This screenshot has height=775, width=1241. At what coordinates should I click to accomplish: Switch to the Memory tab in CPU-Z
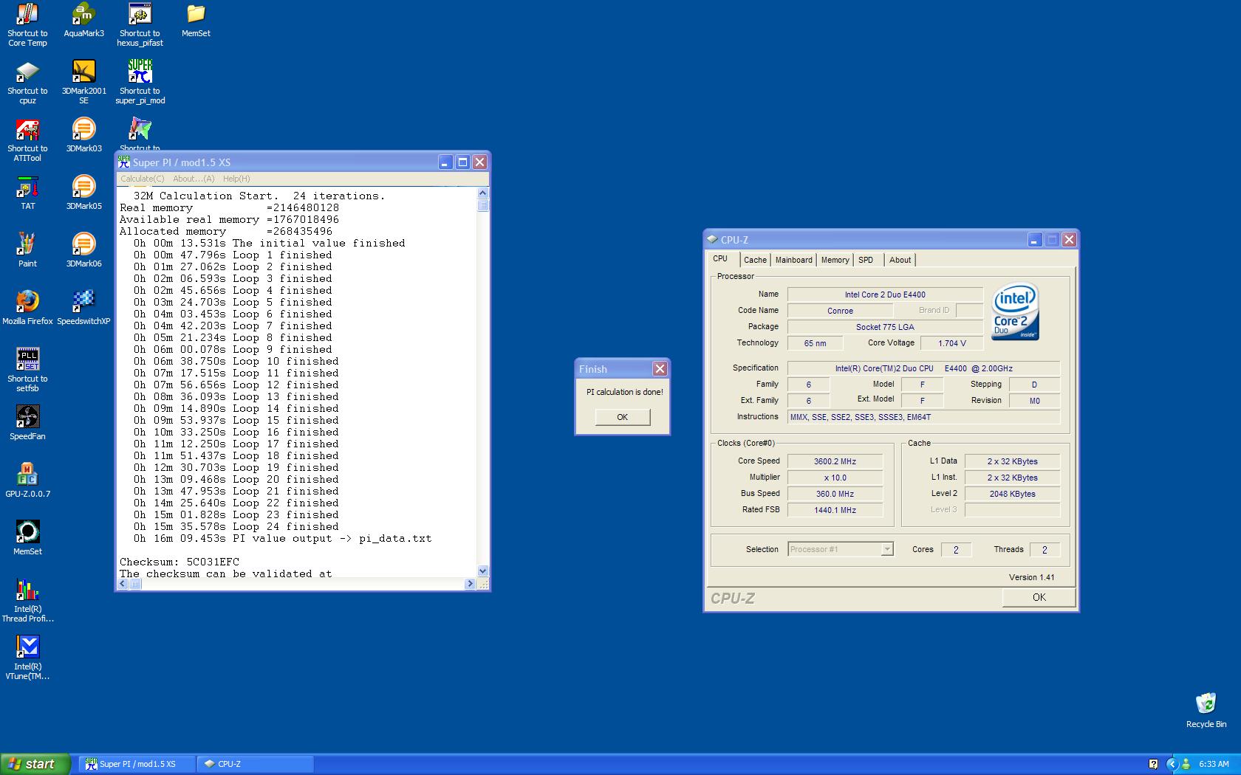point(835,260)
